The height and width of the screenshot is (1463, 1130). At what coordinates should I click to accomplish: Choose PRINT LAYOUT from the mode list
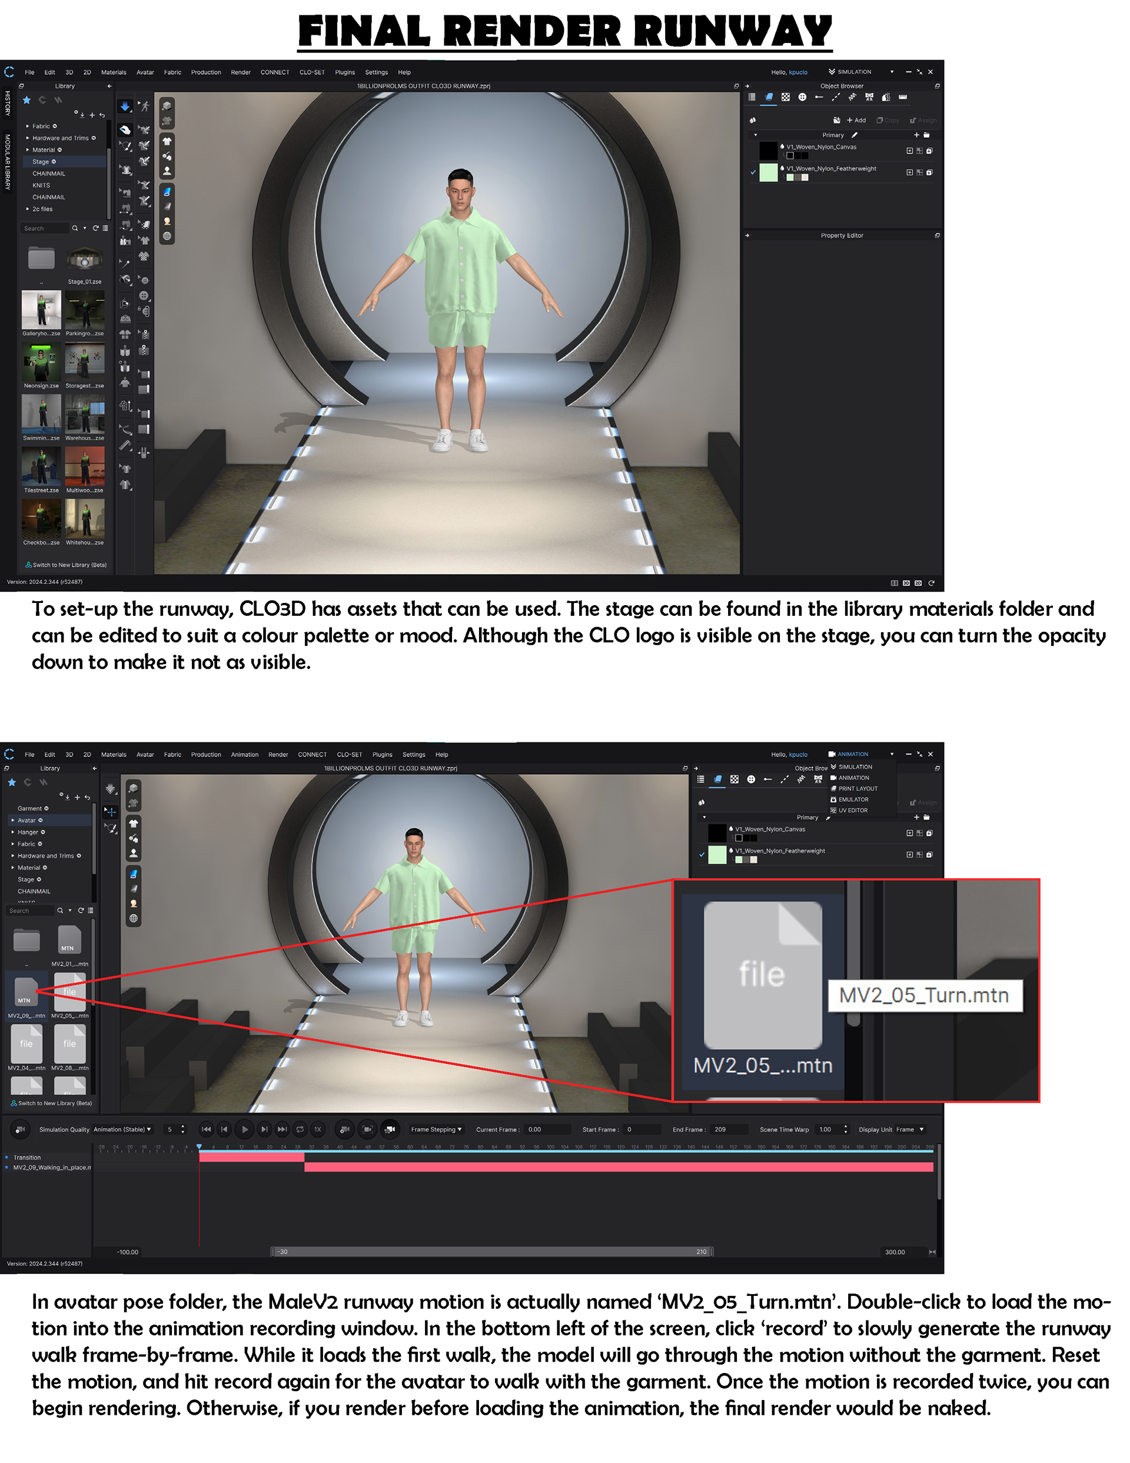[854, 788]
